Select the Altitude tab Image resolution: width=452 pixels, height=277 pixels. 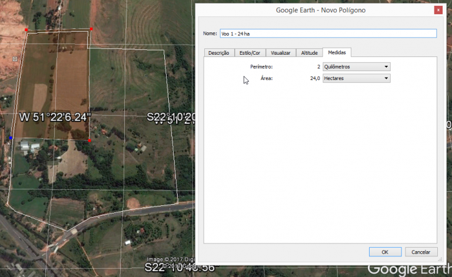[310, 53]
